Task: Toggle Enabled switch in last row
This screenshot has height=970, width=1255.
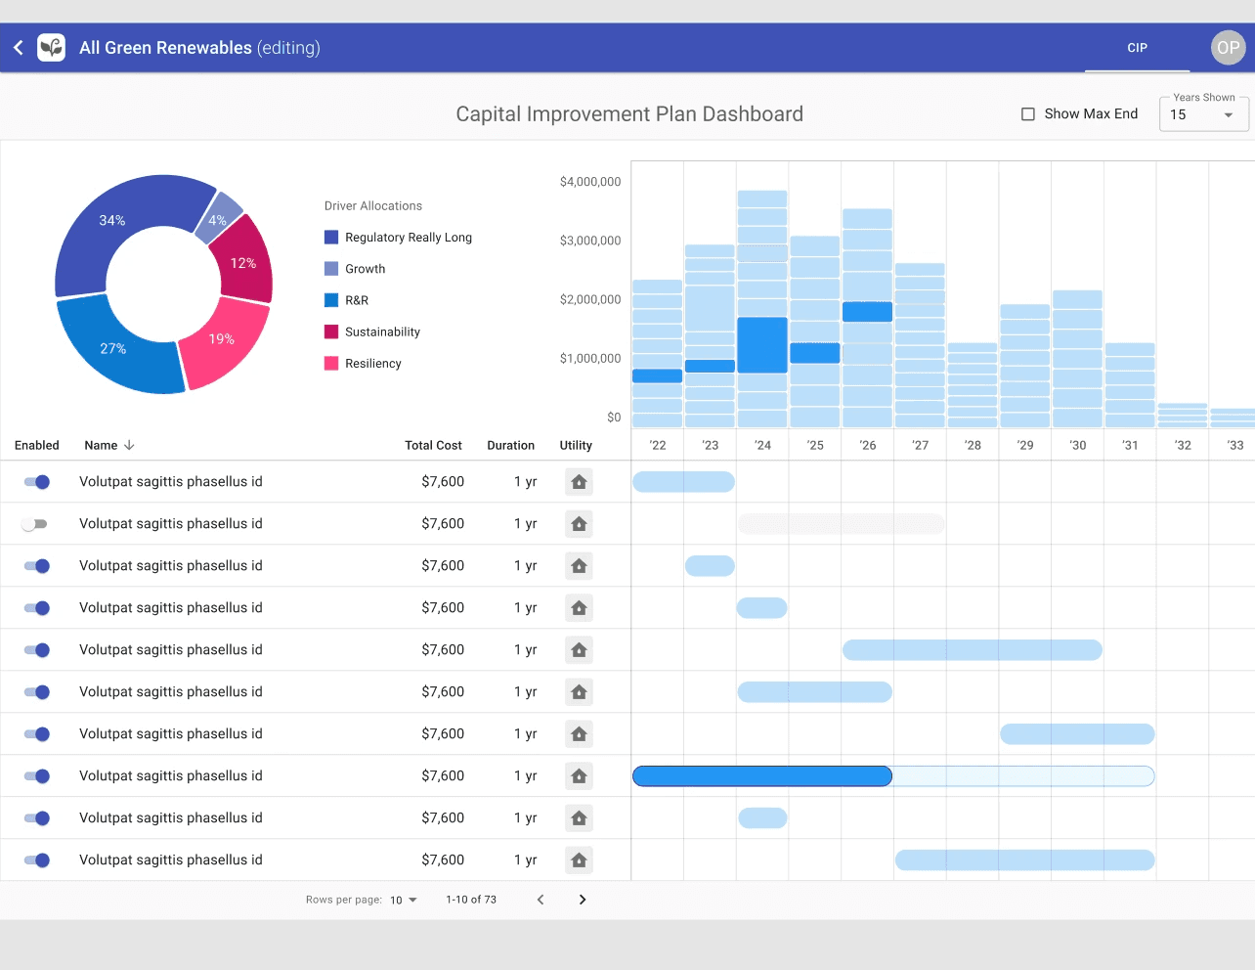Action: pos(37,860)
